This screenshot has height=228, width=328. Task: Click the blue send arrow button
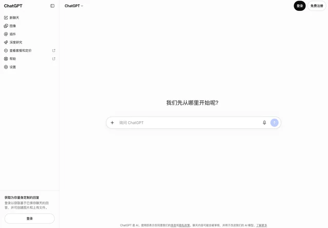tap(275, 123)
